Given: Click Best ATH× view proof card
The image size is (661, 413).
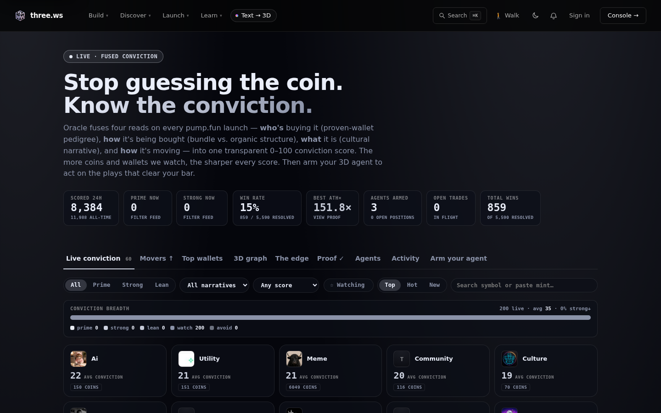Looking at the screenshot, I should pos(332,208).
